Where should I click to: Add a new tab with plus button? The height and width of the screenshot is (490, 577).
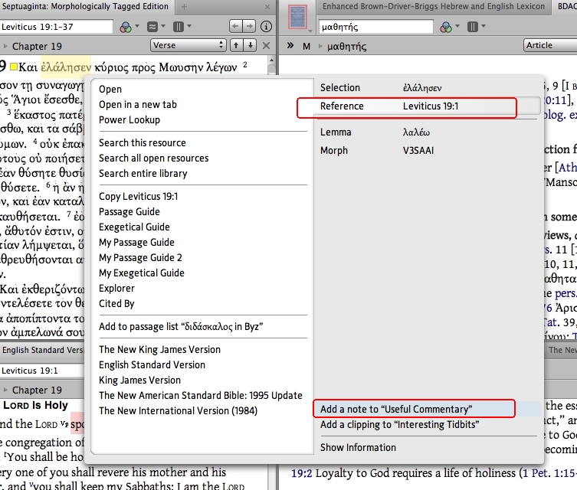(x=184, y=7)
